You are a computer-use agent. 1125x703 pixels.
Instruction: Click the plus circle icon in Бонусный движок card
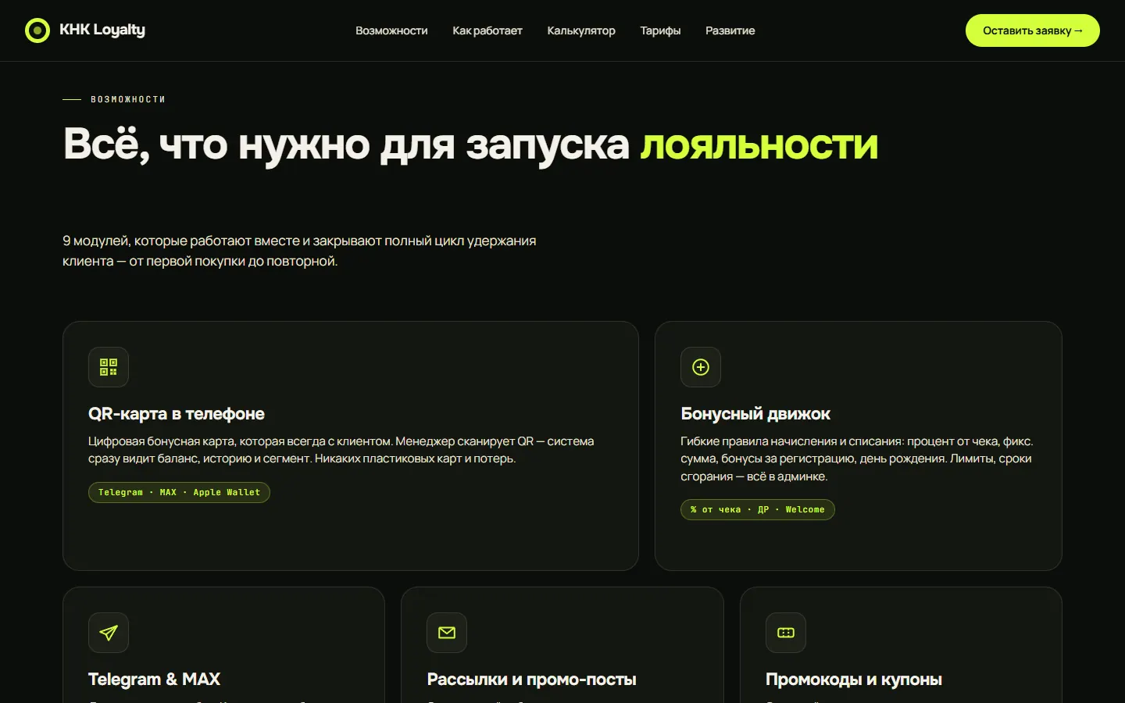(x=701, y=367)
